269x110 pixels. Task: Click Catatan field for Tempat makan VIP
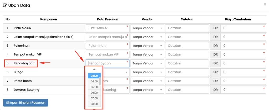tap(187, 54)
